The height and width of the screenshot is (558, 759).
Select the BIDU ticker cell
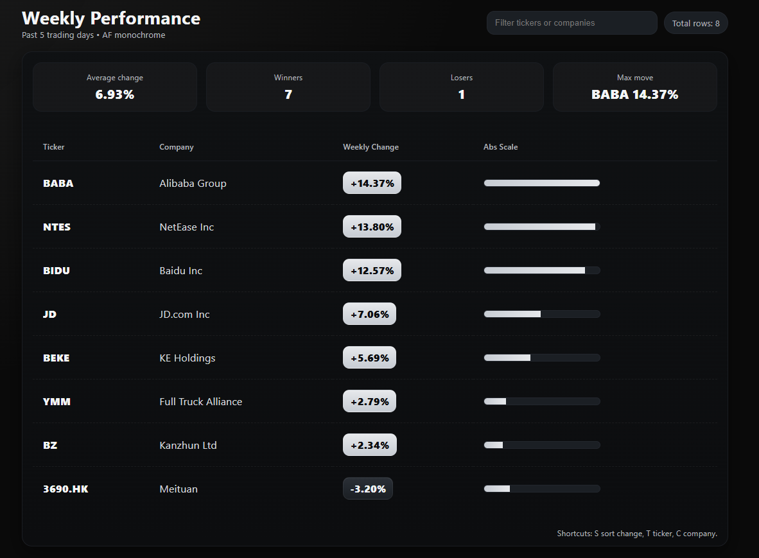coord(56,270)
